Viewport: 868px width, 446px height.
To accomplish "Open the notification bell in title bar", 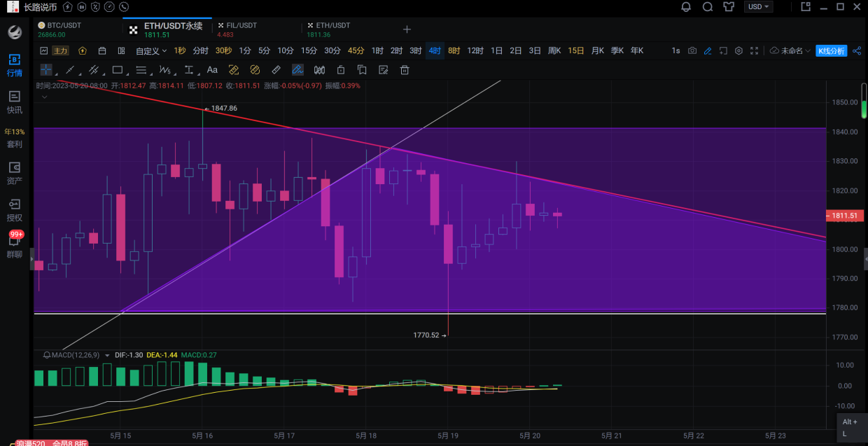I will coord(686,7).
